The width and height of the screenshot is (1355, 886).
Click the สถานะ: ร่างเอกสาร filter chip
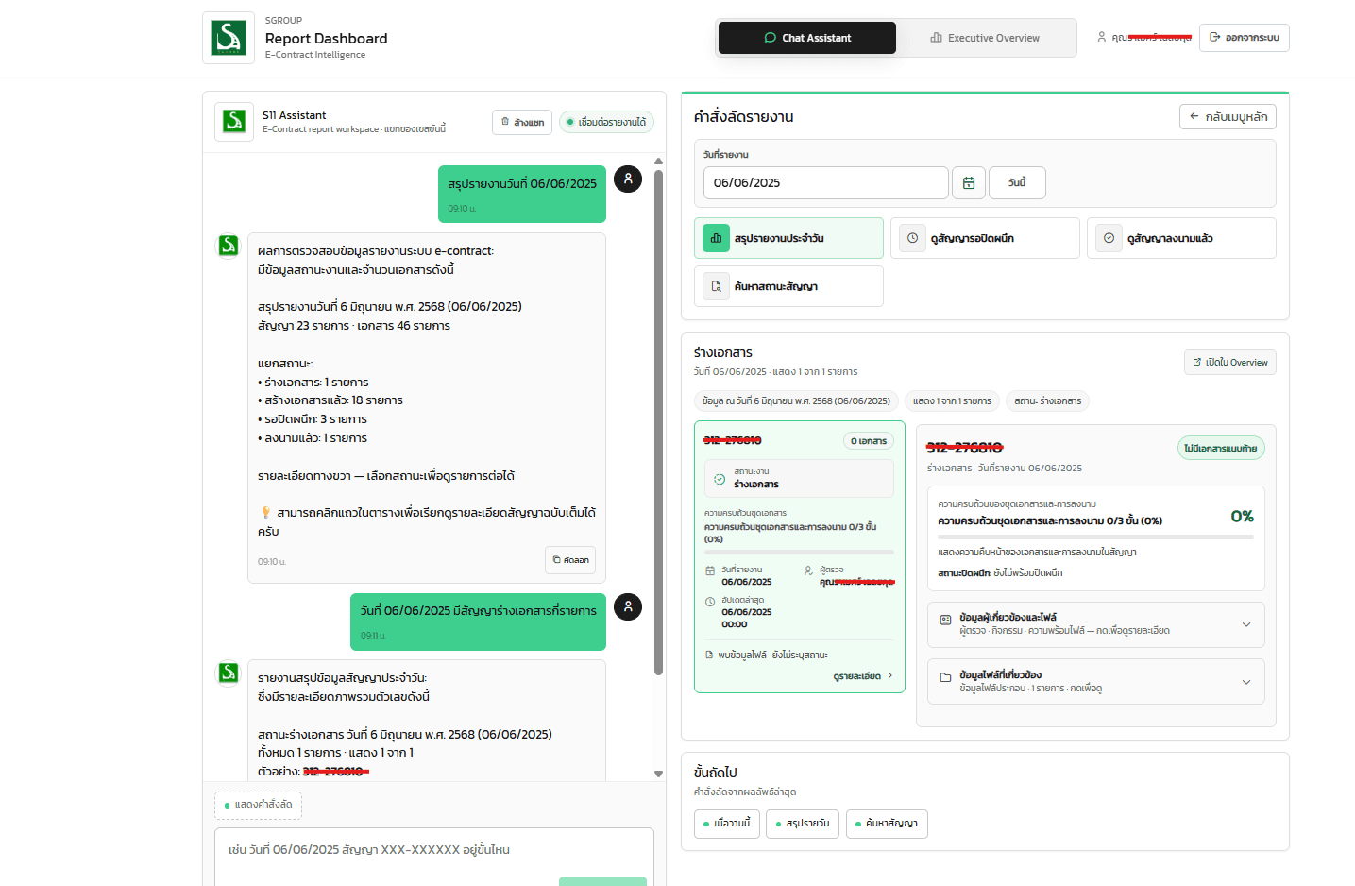click(1047, 401)
